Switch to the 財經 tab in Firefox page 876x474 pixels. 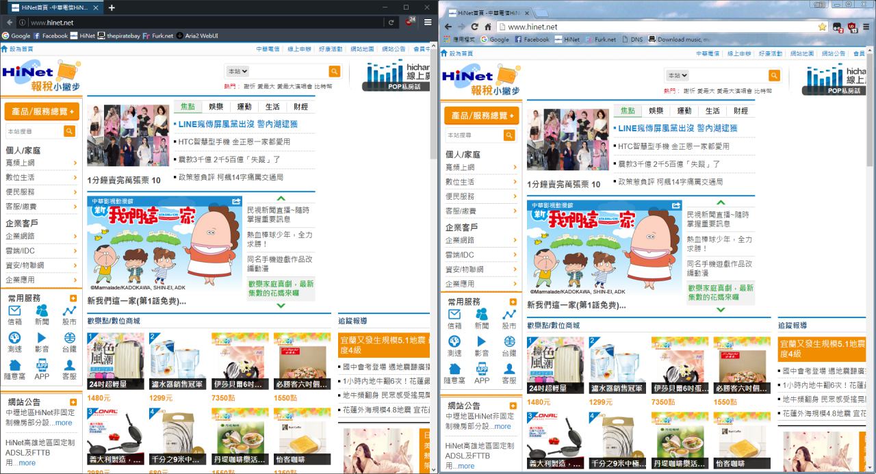click(x=300, y=107)
